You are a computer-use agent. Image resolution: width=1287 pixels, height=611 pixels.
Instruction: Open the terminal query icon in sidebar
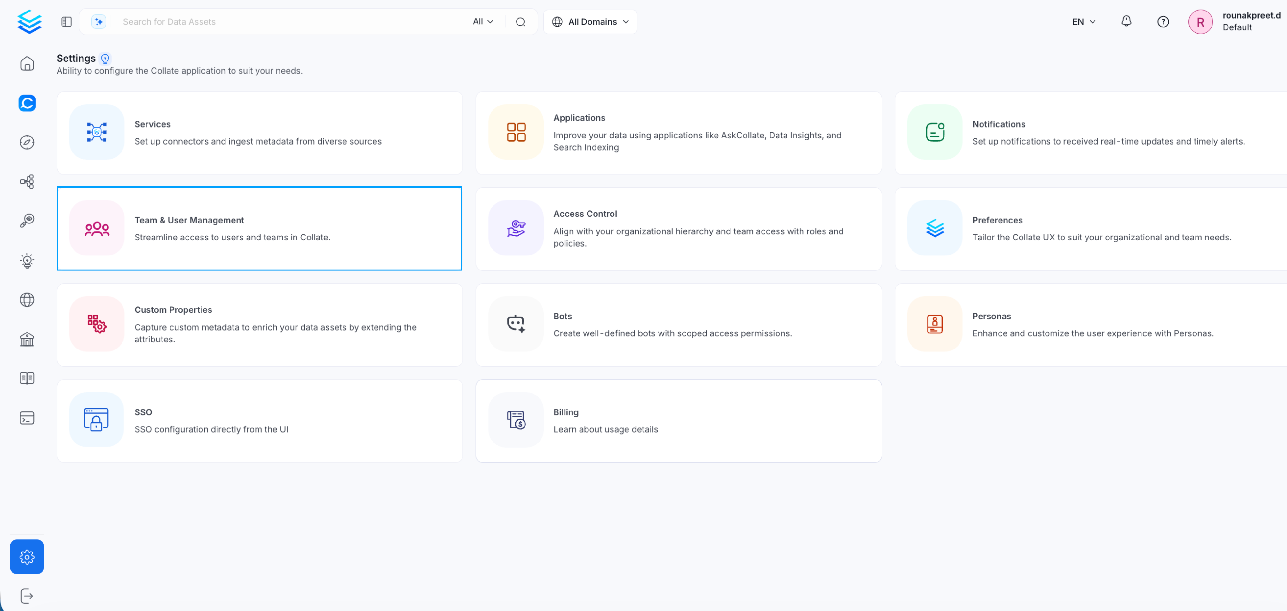tap(27, 418)
